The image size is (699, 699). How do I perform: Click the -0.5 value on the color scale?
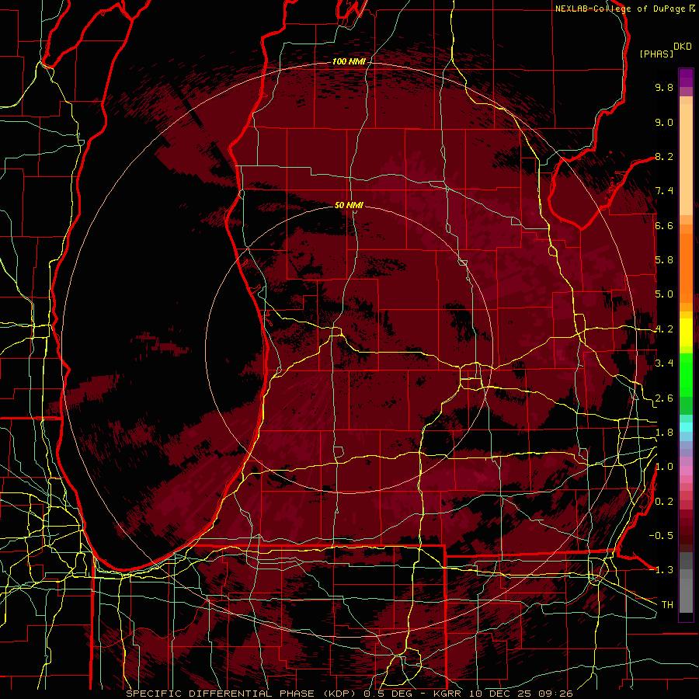click(661, 536)
